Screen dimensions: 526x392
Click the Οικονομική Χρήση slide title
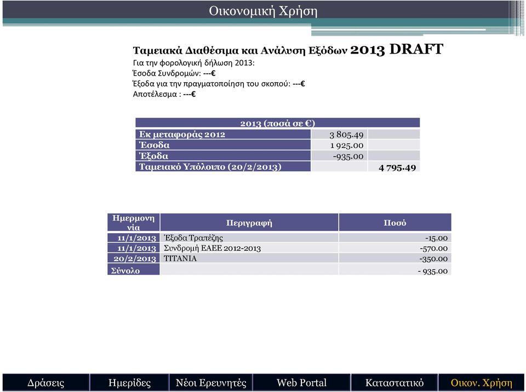(263, 11)
